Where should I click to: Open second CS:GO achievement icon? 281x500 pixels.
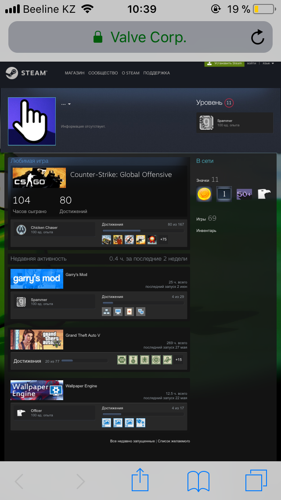click(x=118, y=239)
